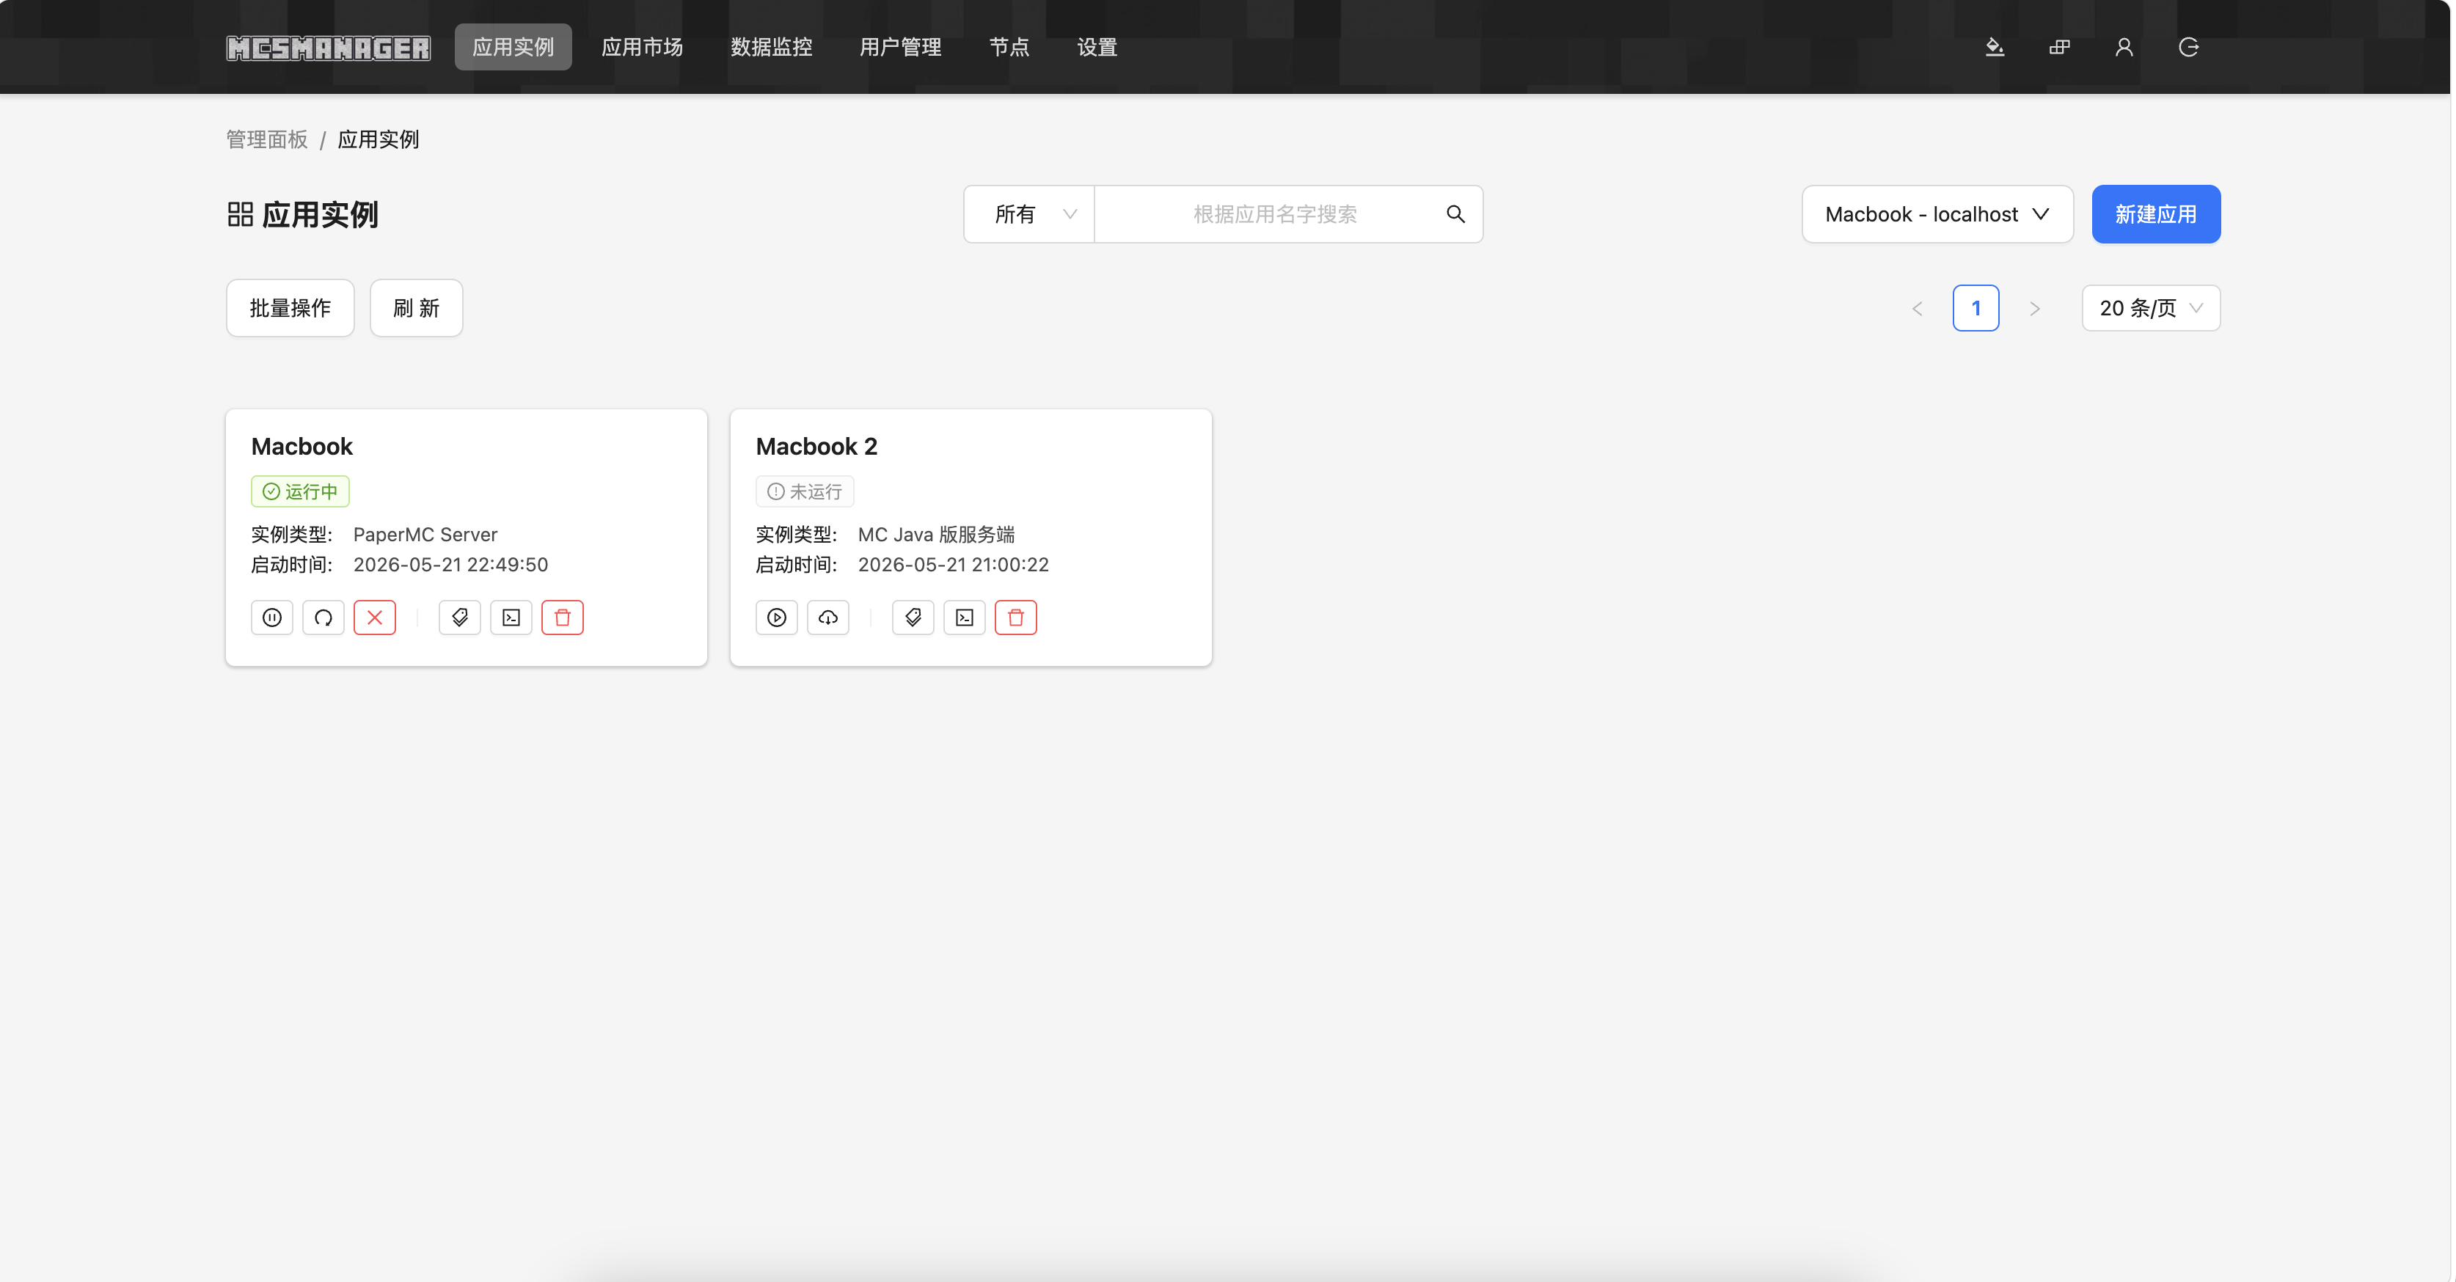Viewport: 2456px width, 1282px height.
Task: Click the next page arrow
Action: point(2035,309)
